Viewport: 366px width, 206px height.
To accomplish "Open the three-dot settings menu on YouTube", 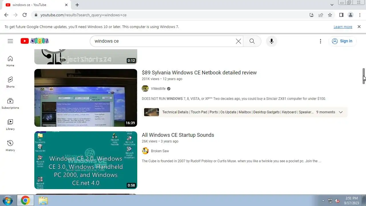I will (x=321, y=41).
